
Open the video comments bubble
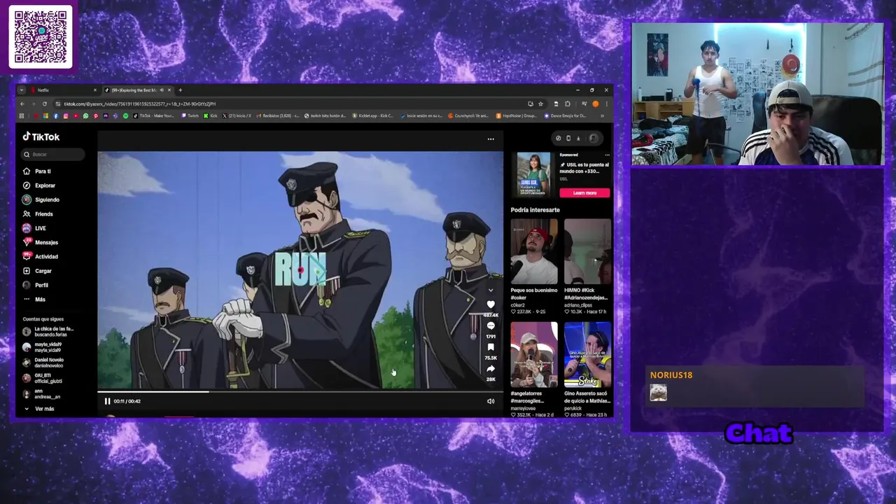[x=491, y=326]
